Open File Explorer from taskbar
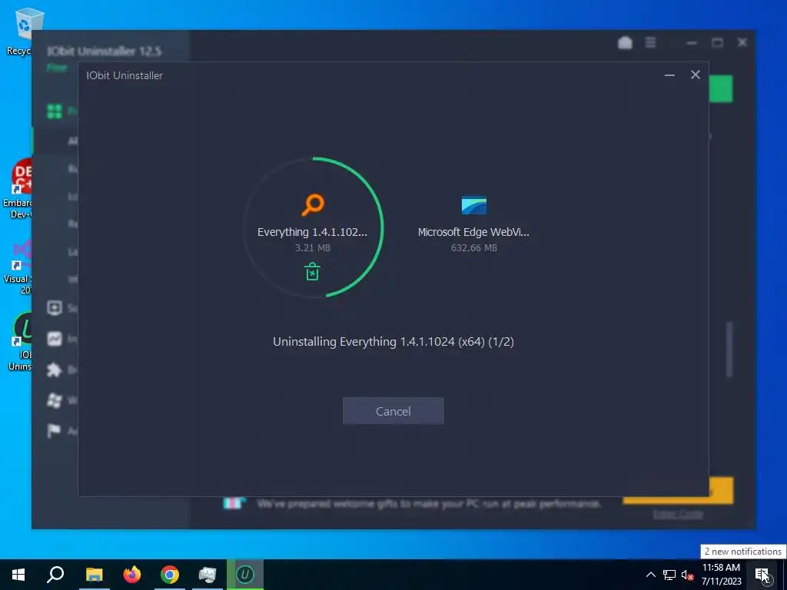 (94, 575)
